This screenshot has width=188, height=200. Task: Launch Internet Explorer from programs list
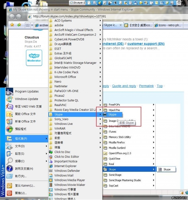tap(75, 166)
